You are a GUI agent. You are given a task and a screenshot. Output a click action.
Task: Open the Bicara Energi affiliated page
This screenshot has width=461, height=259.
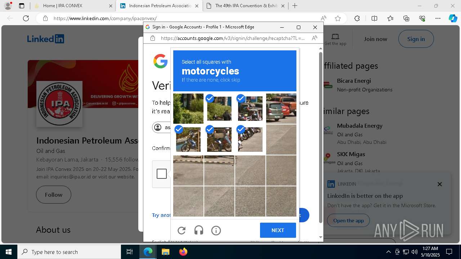point(354,81)
